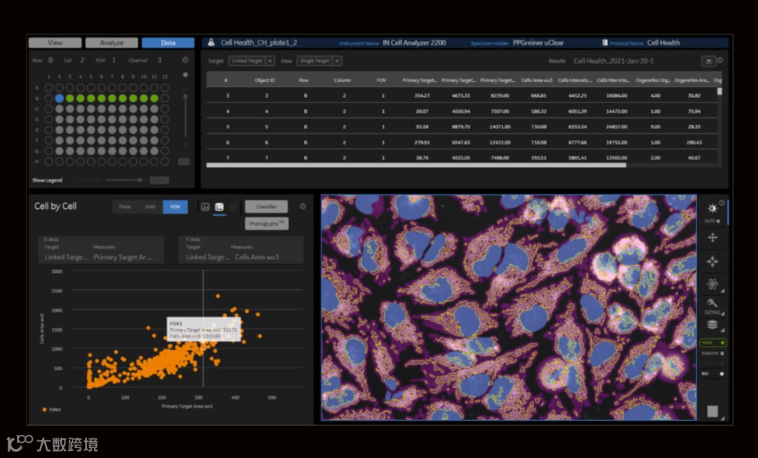Click the Cell by Cell info icon

pos(302,207)
